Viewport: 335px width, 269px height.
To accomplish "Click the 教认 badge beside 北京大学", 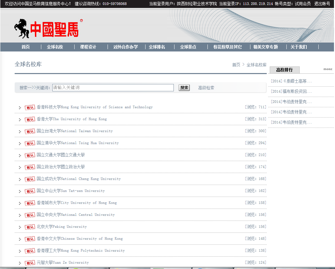I will point(30,227).
